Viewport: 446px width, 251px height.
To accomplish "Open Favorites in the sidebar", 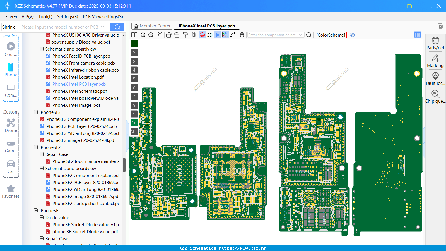I will (11, 192).
